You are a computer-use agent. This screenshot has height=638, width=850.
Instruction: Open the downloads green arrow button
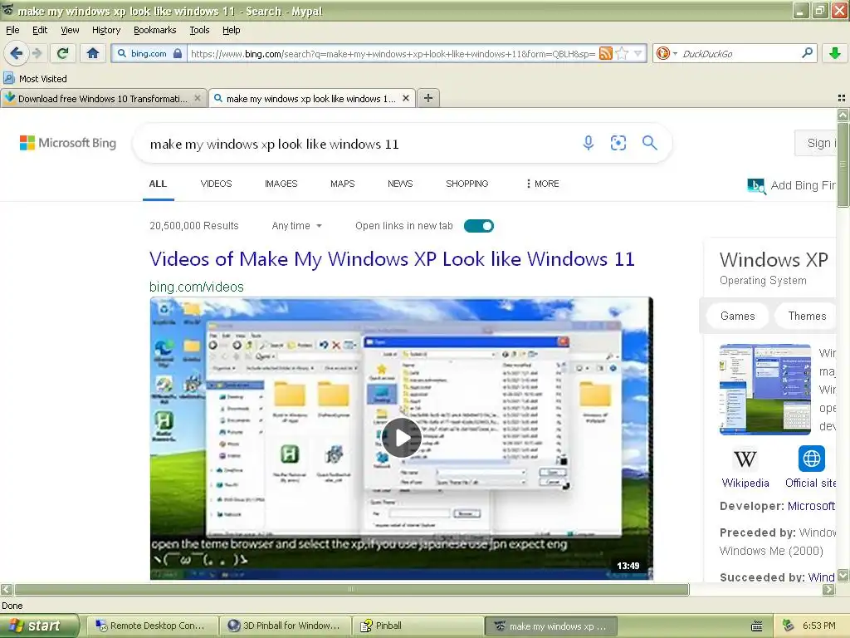835,53
